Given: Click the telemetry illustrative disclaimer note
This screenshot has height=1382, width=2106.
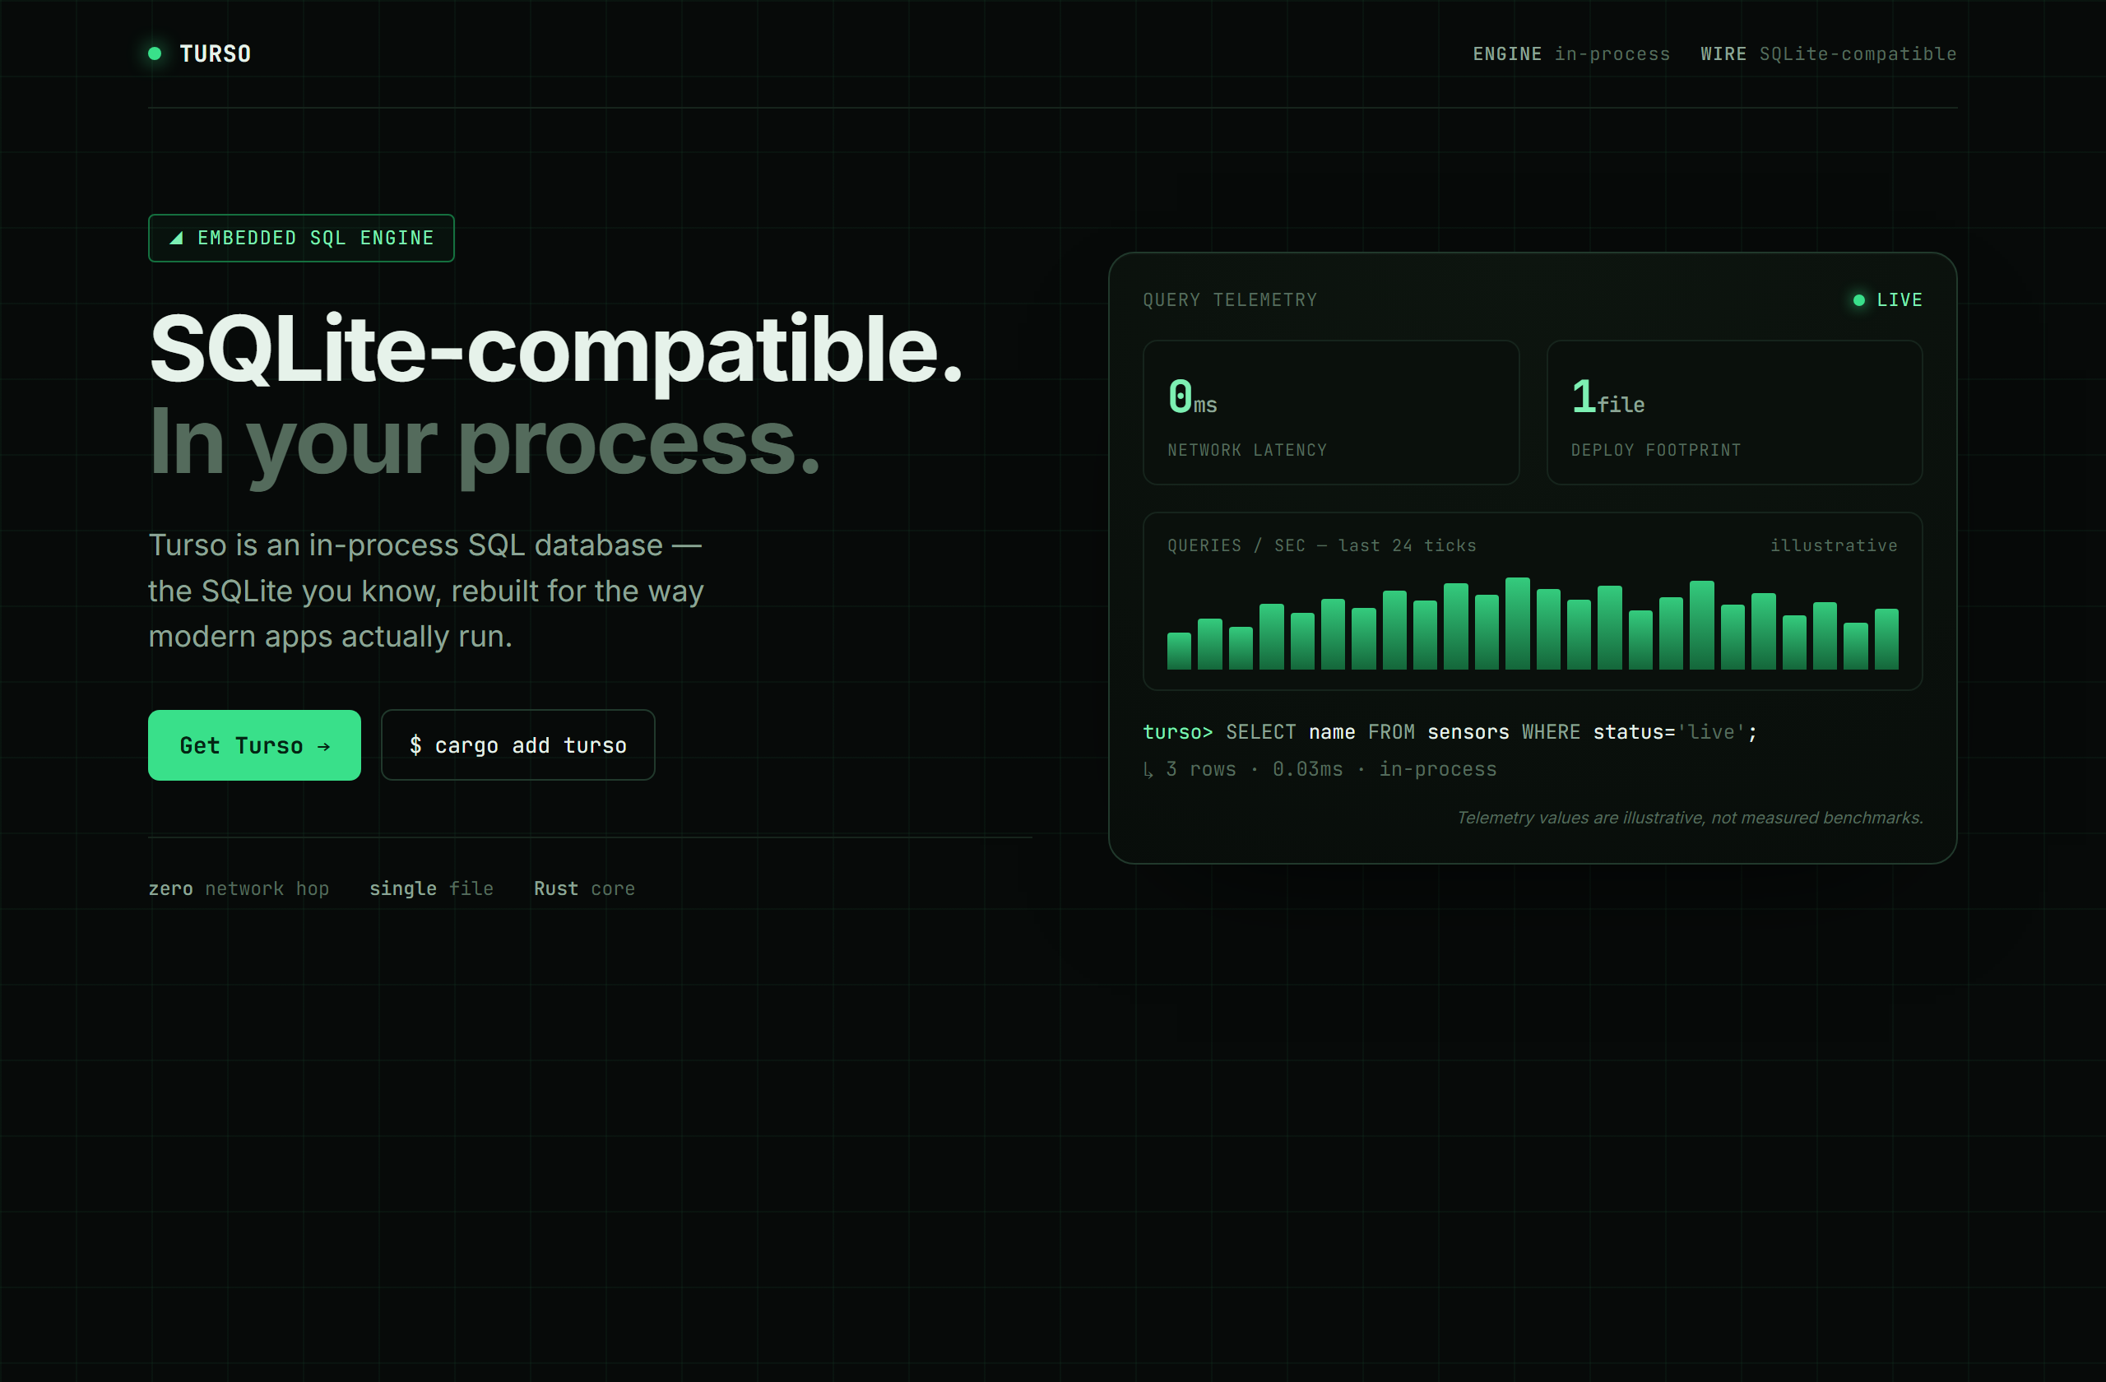Looking at the screenshot, I should point(1689,818).
